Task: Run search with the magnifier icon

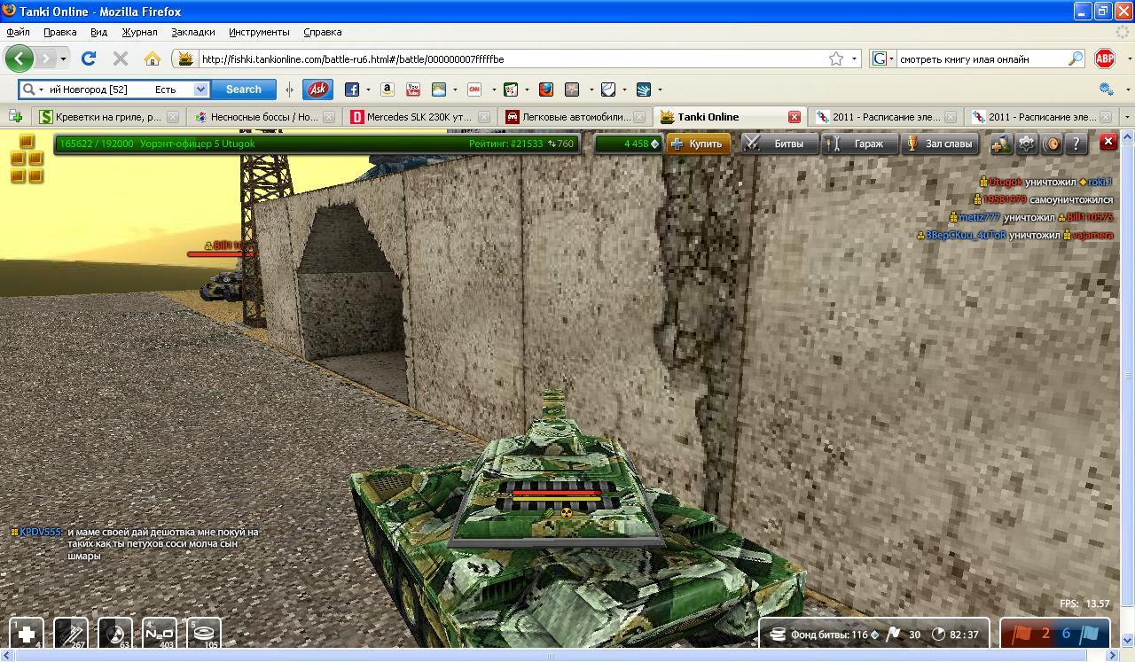Action: 1076,58
